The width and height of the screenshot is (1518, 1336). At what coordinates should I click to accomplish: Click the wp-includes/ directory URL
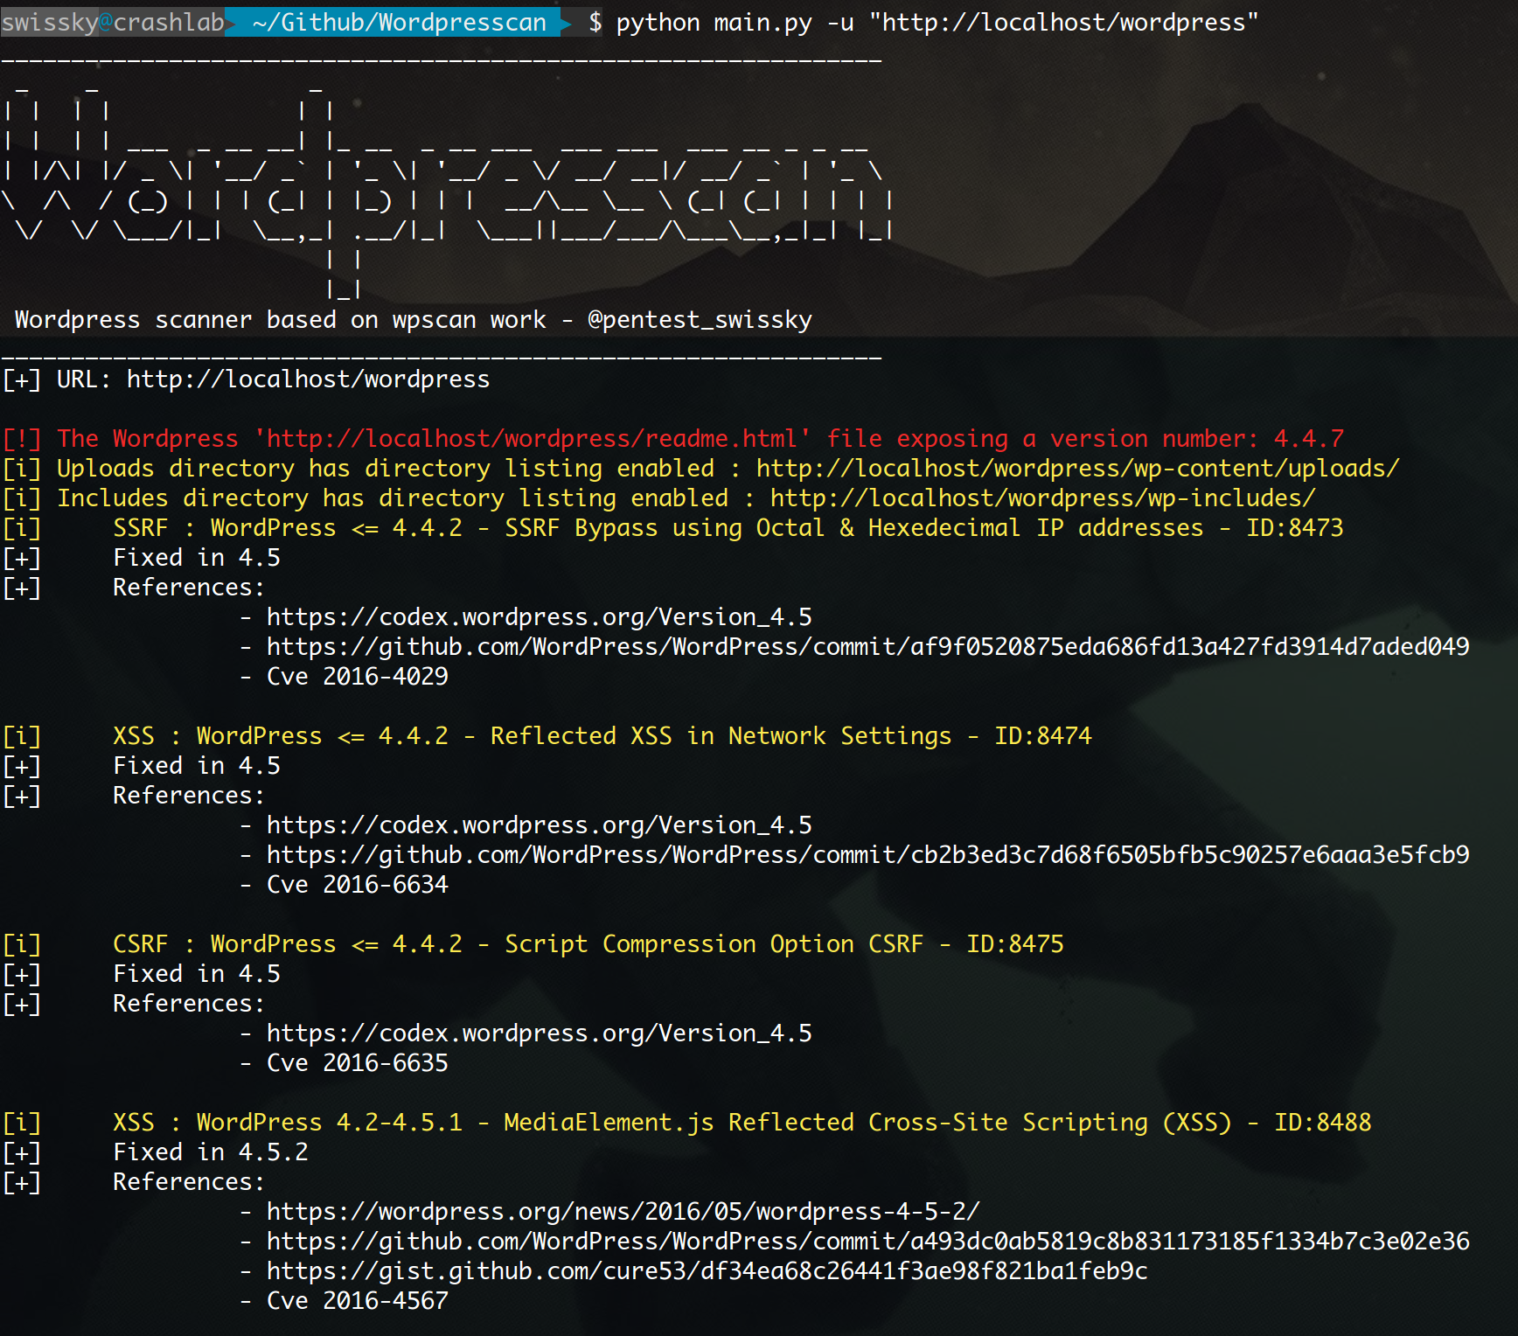(x=1042, y=498)
